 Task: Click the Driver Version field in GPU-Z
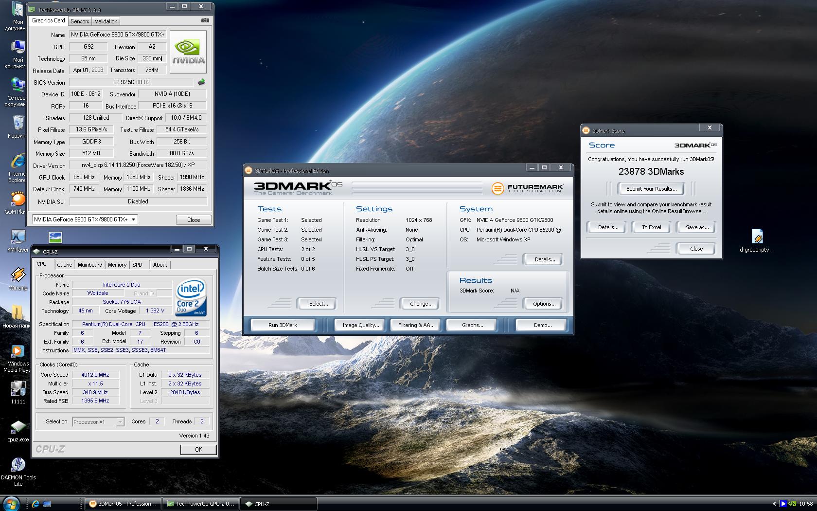click(138, 165)
